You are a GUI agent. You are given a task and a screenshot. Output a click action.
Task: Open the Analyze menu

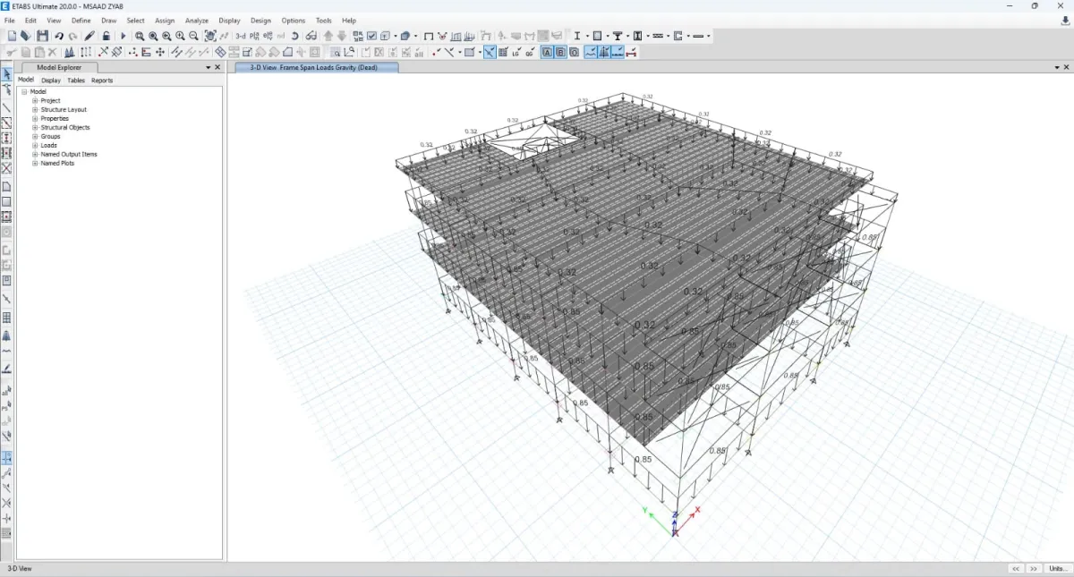tap(197, 21)
